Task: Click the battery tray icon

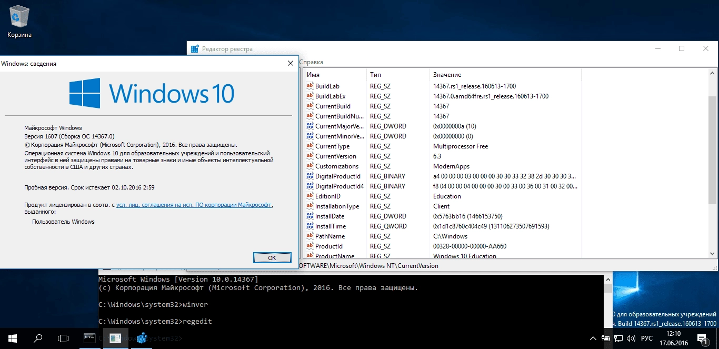Action: click(x=606, y=338)
